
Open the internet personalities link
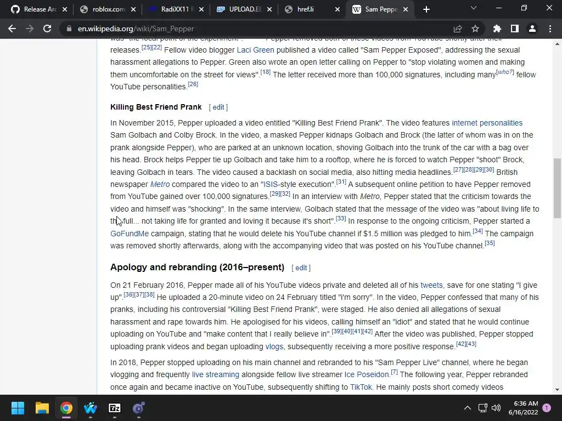(487, 123)
